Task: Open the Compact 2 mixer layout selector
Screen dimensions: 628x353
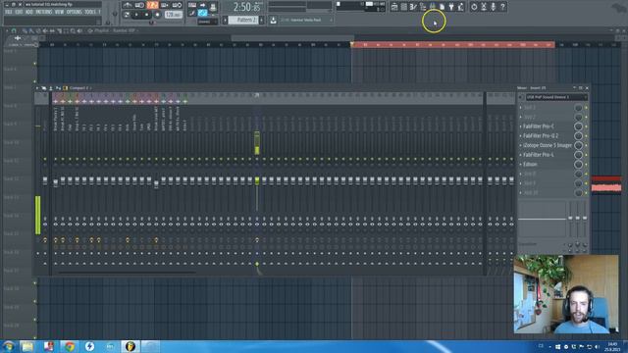Action: [x=80, y=88]
